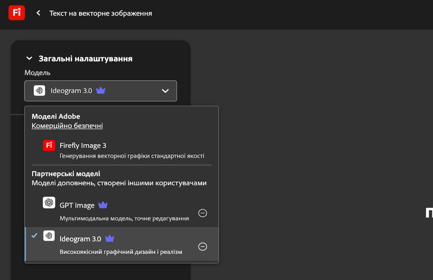Choose the GPT Image model option
This screenshot has width=433, height=280.
(x=122, y=210)
